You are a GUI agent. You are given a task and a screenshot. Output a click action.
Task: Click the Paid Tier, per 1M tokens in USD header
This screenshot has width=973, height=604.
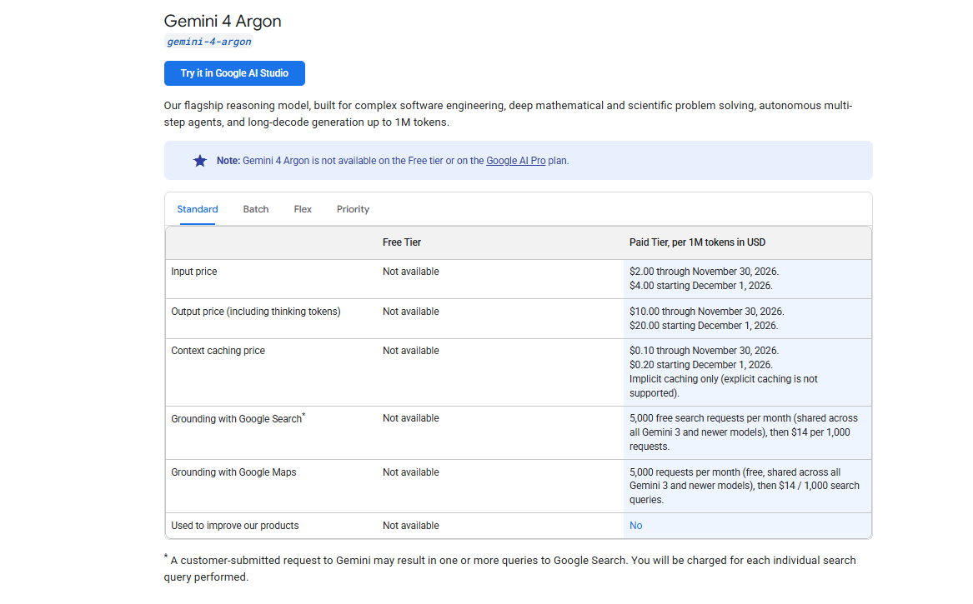click(698, 242)
